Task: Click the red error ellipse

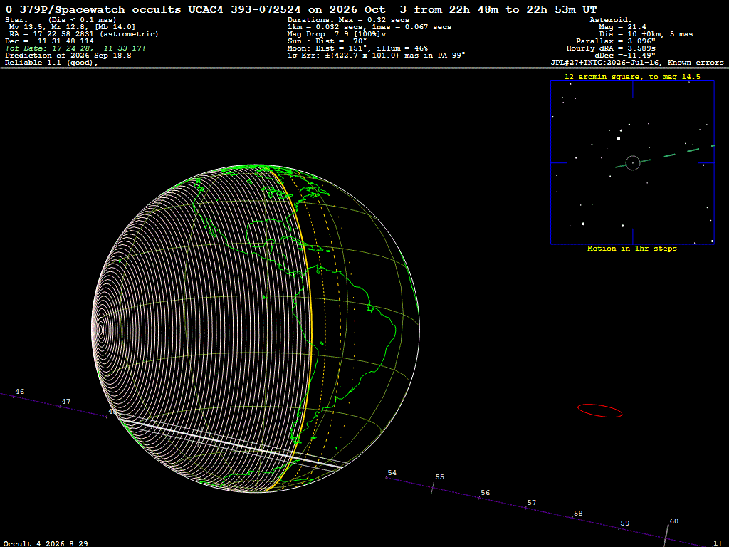Action: pyautogui.click(x=599, y=411)
